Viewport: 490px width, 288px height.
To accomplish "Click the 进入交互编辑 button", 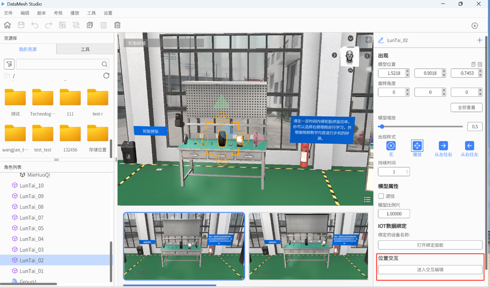I will (x=430, y=269).
